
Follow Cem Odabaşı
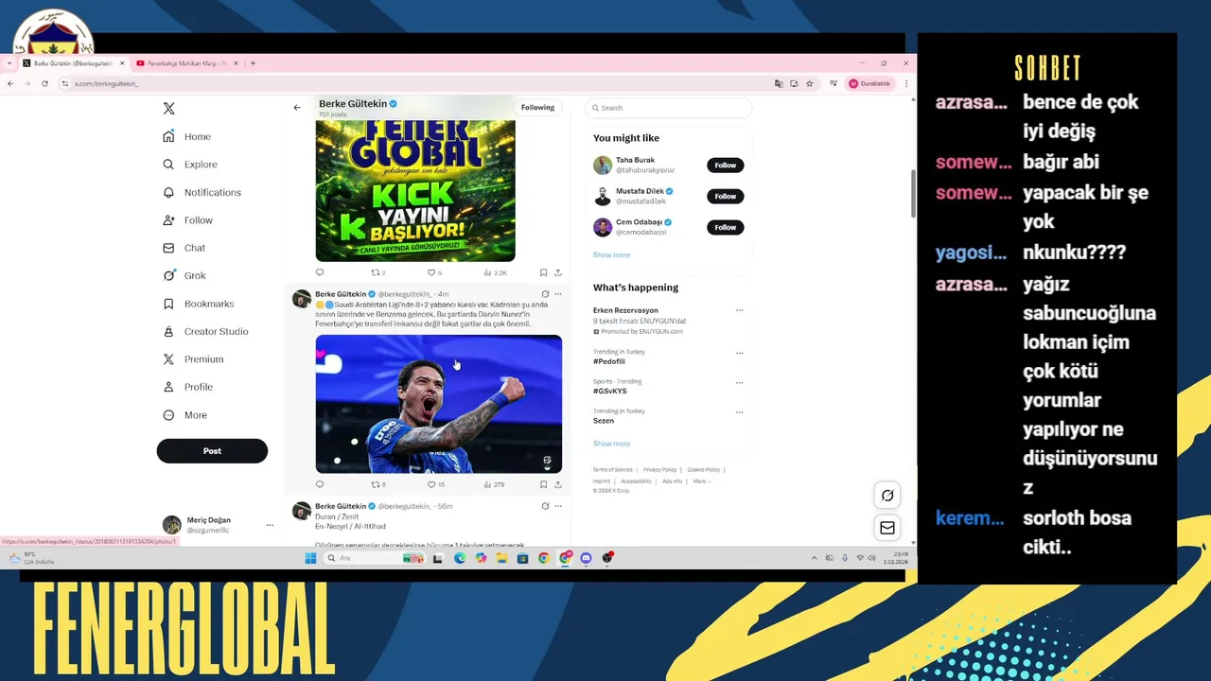click(726, 227)
